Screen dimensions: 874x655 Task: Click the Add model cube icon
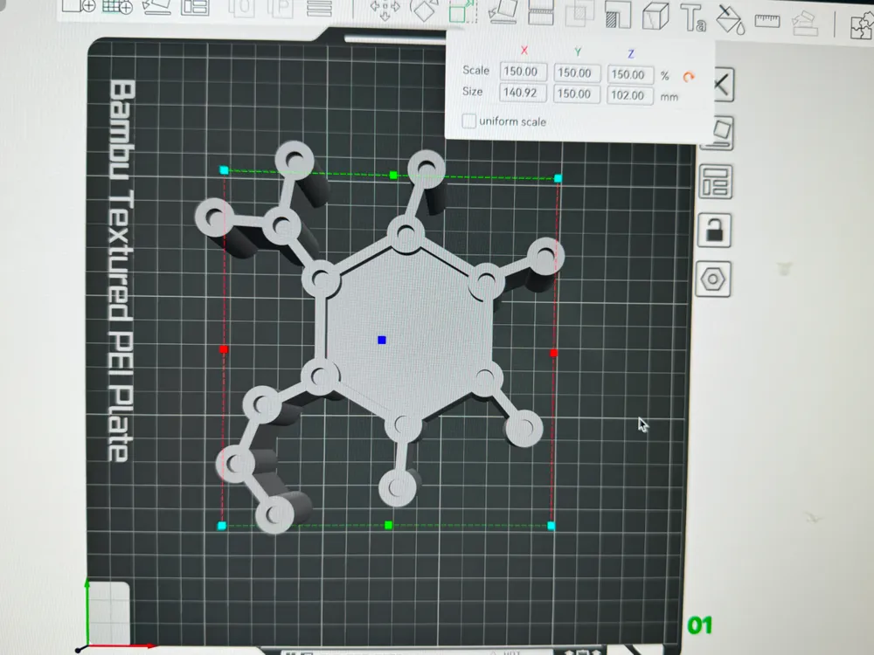(x=78, y=5)
